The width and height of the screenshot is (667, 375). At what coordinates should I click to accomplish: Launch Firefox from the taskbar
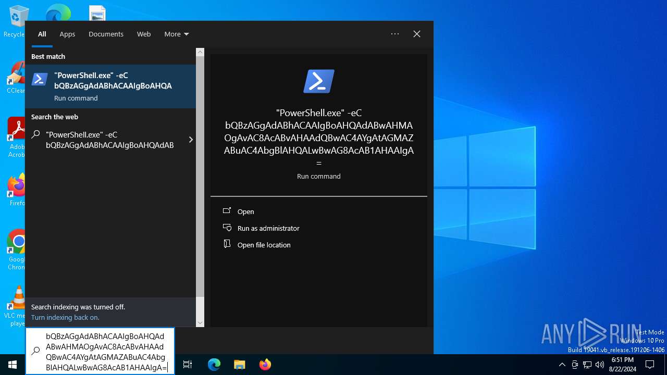265,365
